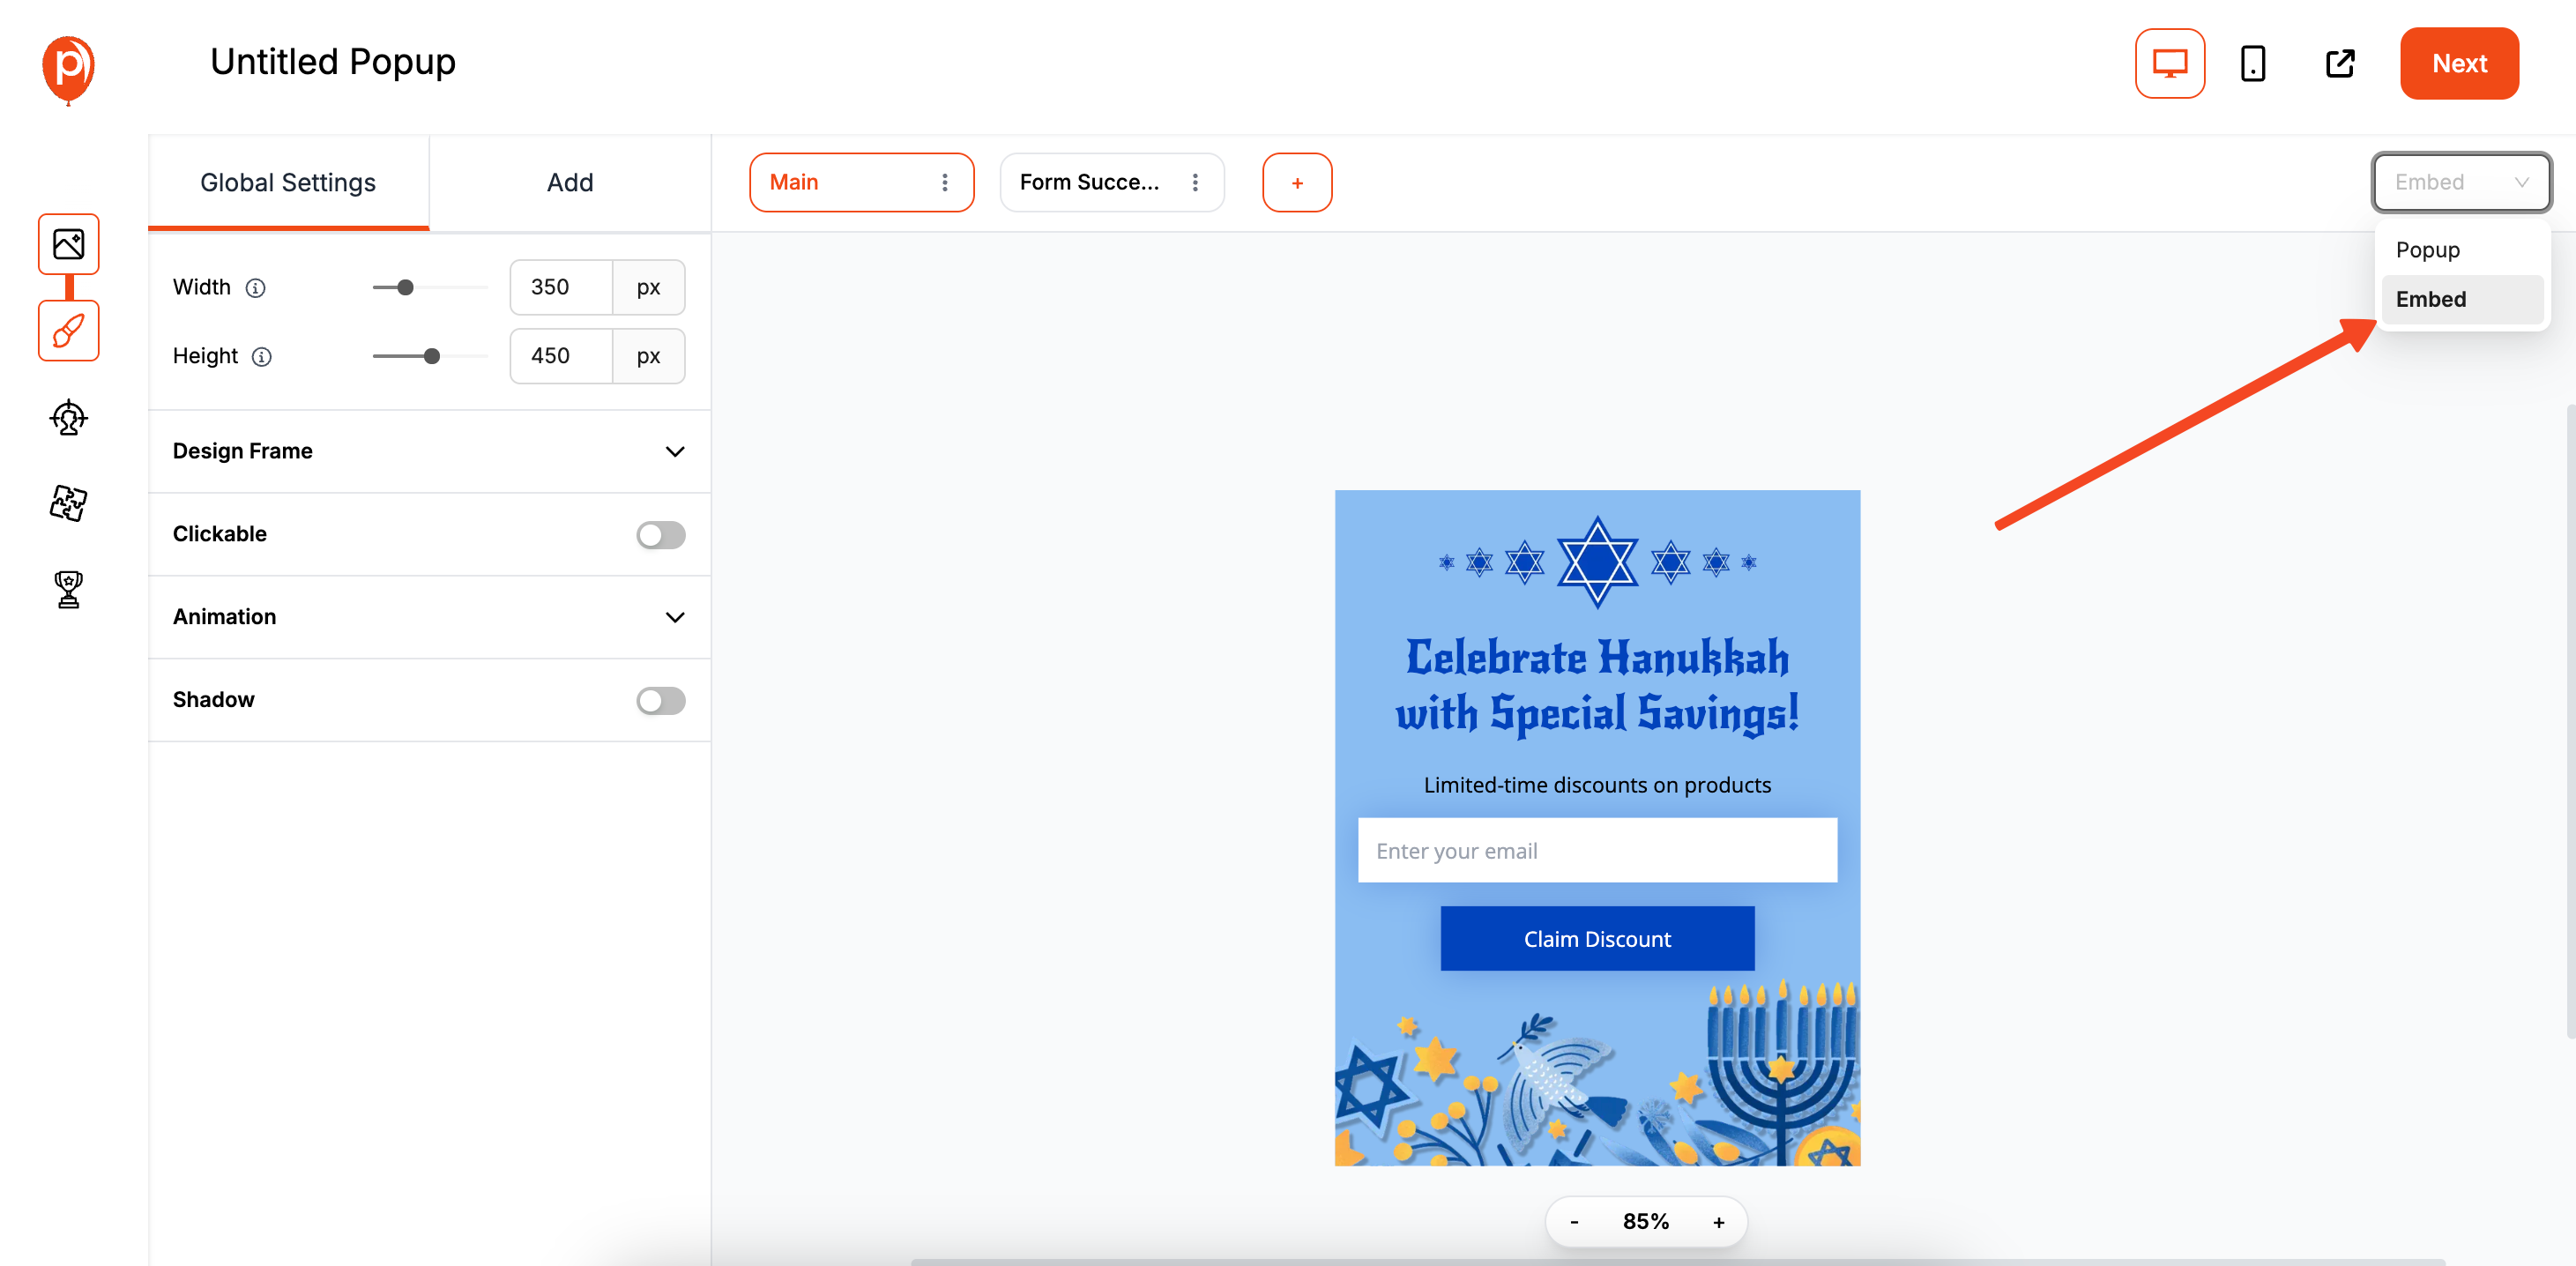Open the image/layouts sidebar icon

pyautogui.click(x=68, y=244)
